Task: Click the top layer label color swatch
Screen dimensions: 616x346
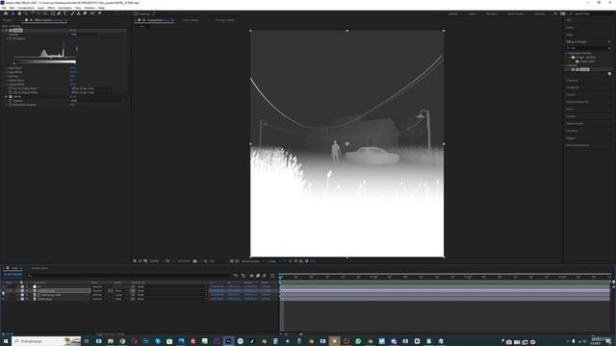Action: [x=22, y=286]
